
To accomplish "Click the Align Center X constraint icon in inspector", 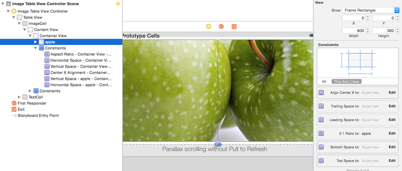I will coord(321,93).
